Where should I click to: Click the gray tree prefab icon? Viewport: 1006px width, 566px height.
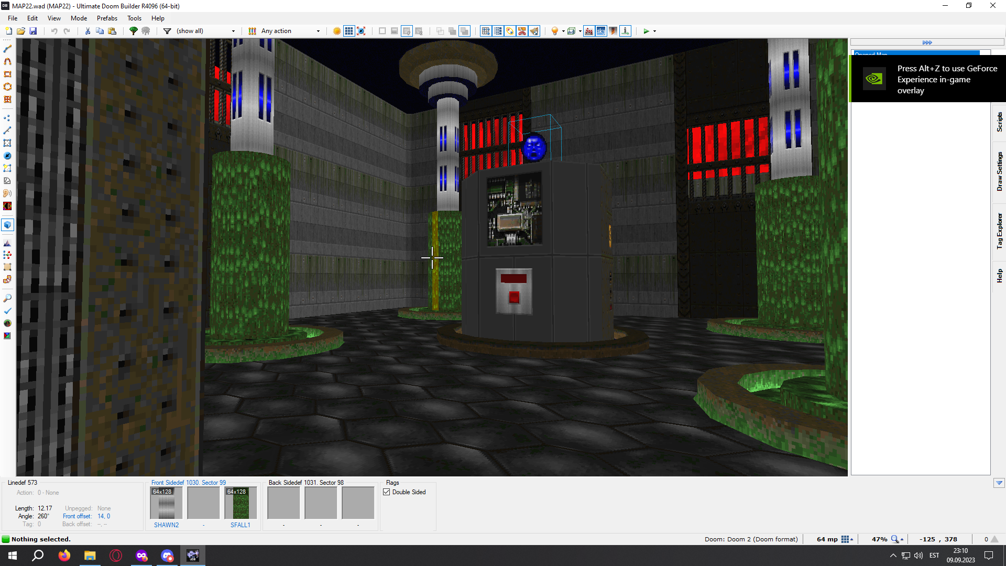[146, 31]
